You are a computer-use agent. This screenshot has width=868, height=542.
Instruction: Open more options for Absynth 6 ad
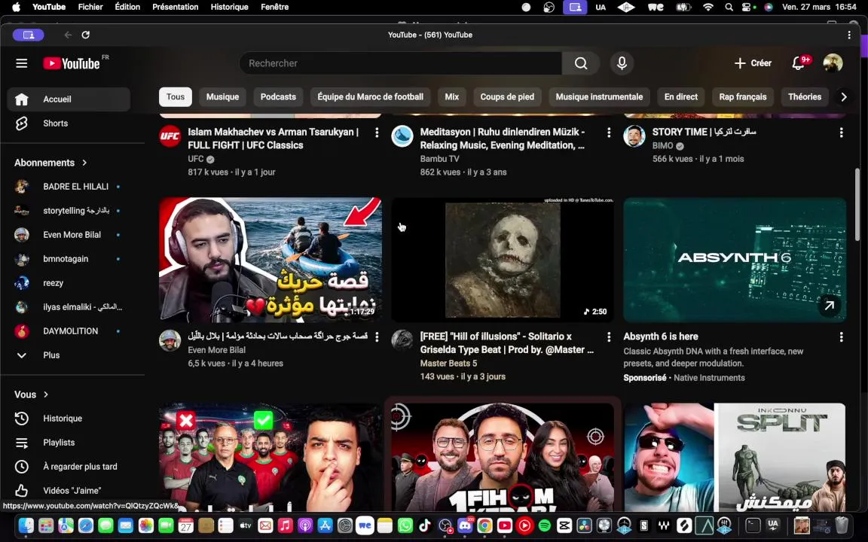point(842,336)
